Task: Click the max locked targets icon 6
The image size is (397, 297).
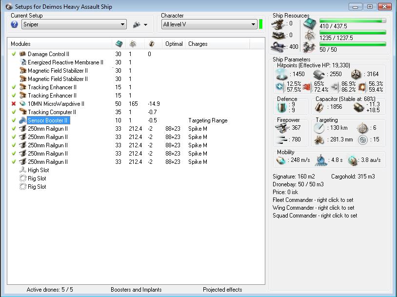Action: pos(362,128)
